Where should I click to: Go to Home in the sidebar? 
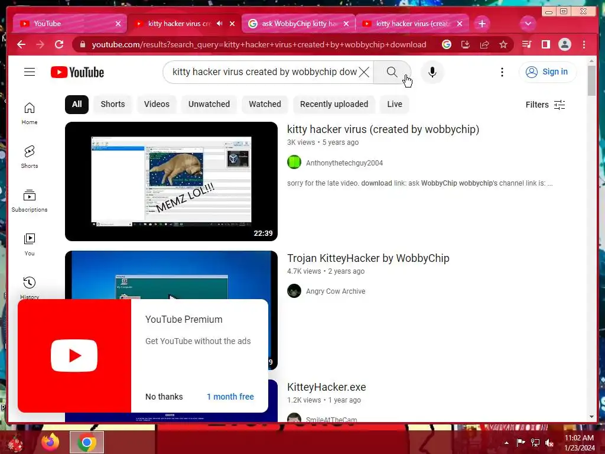point(30,113)
